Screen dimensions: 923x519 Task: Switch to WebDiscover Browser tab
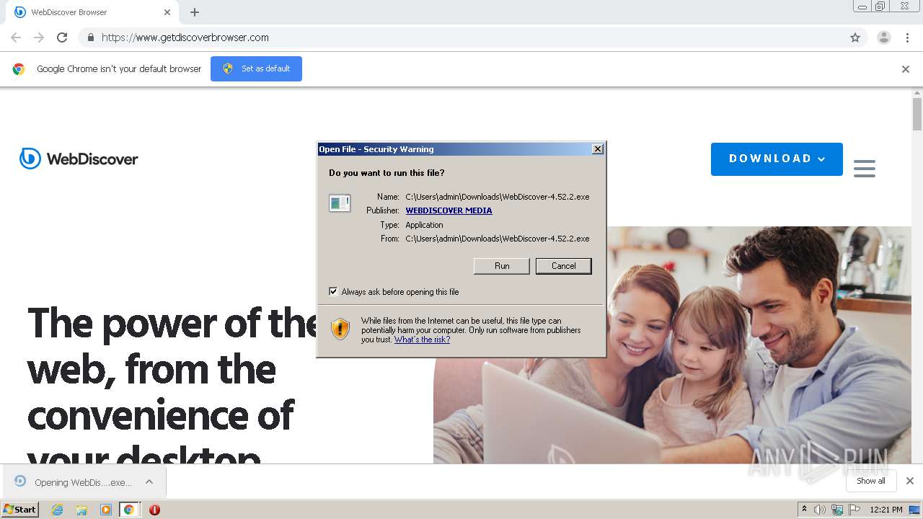93,12
